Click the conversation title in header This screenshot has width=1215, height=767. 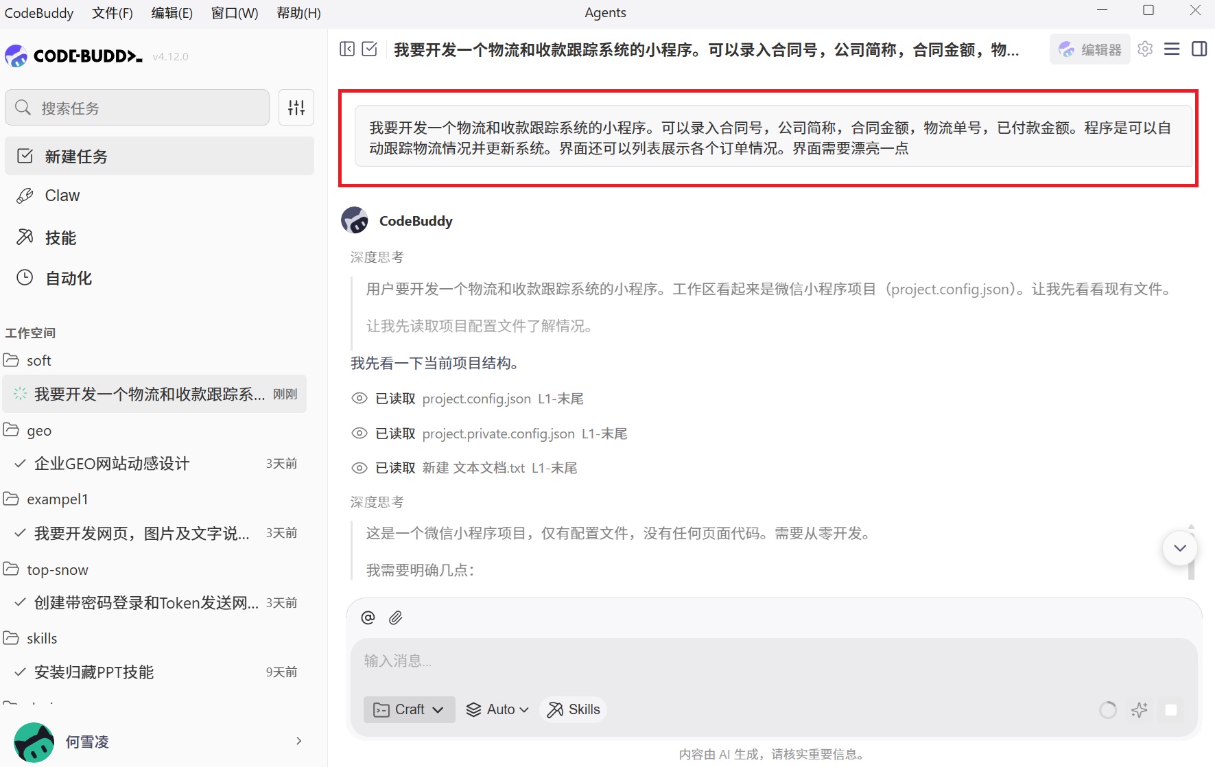coord(707,49)
